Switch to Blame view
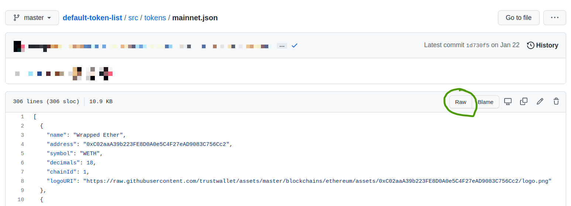The image size is (571, 206). (x=485, y=102)
